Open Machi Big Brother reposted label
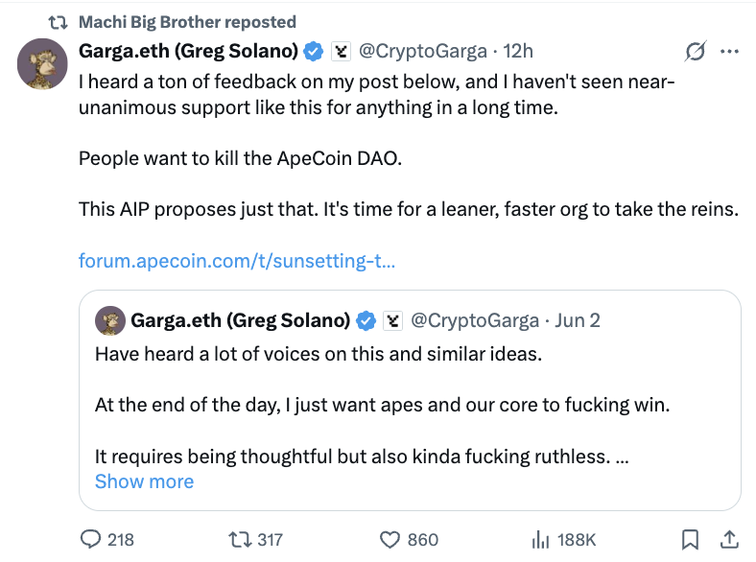The height and width of the screenshot is (562, 756). click(x=186, y=21)
